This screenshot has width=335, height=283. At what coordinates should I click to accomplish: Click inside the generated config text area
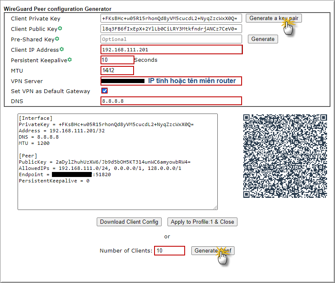point(118,162)
